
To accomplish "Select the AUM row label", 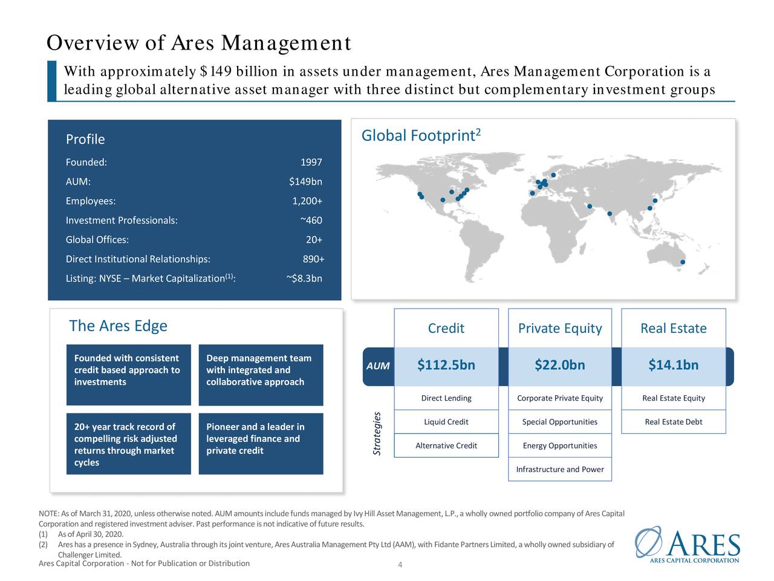I will (378, 366).
